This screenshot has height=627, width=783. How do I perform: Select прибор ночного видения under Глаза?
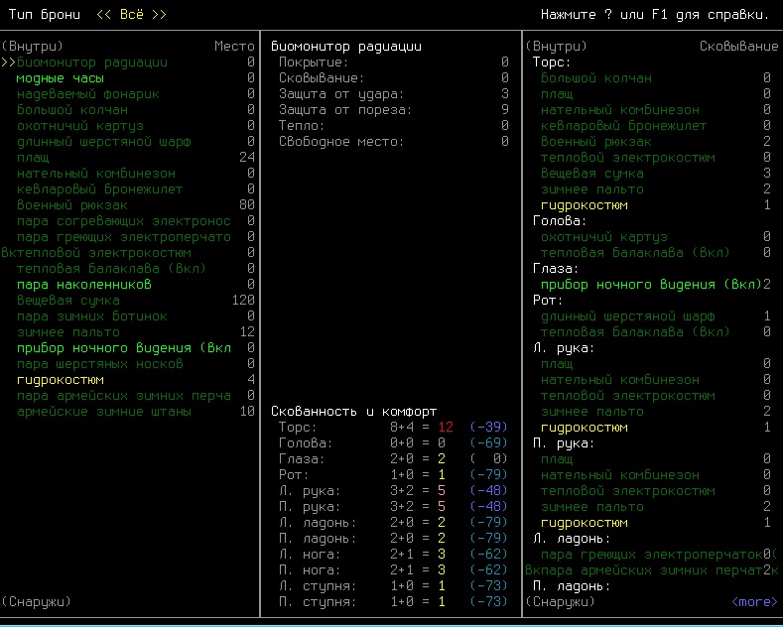pos(656,285)
